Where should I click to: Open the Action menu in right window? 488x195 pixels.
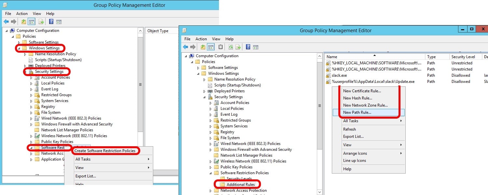click(x=201, y=39)
